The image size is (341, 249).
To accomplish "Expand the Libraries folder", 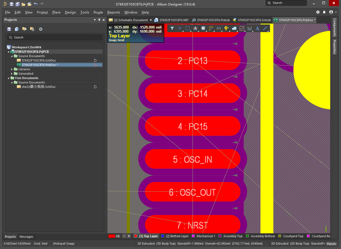I will [12, 69].
